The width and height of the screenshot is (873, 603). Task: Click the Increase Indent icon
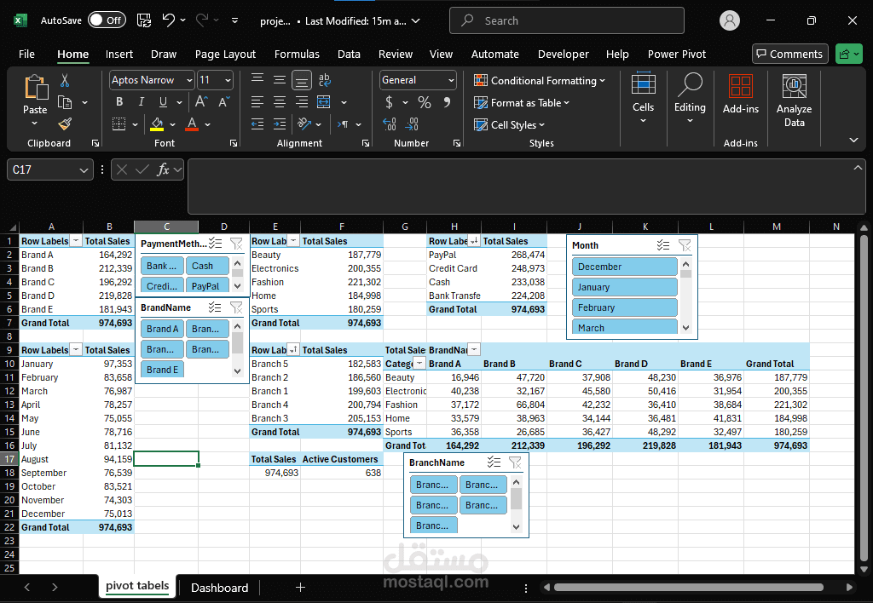pos(279,124)
